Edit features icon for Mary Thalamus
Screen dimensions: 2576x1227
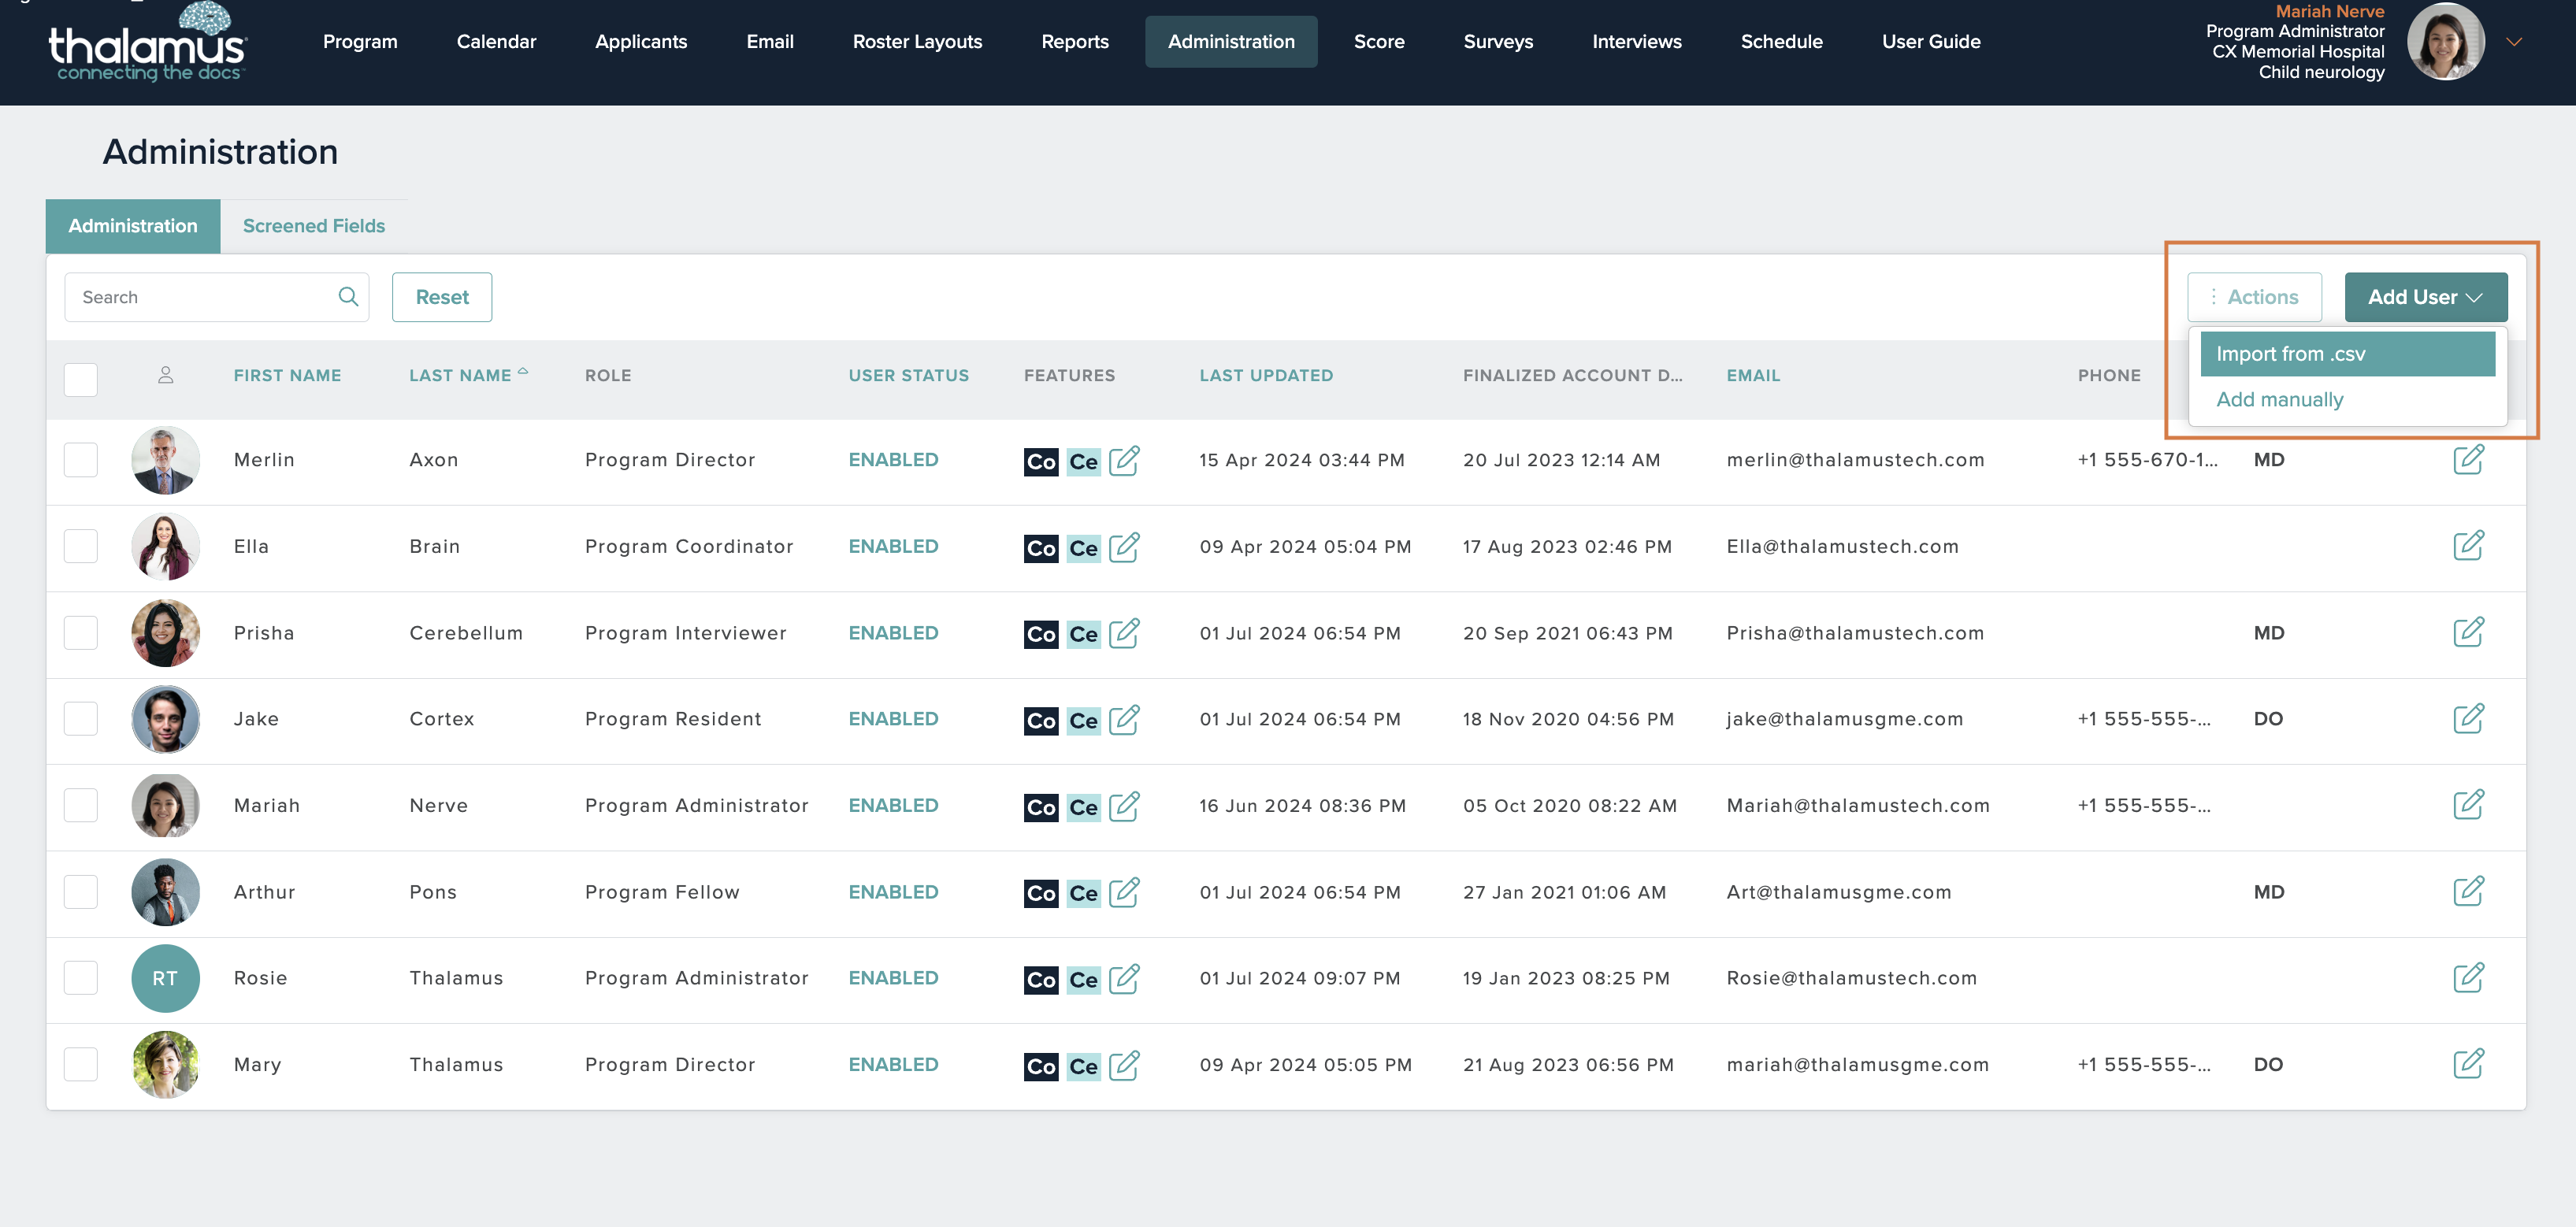pos(1124,1065)
